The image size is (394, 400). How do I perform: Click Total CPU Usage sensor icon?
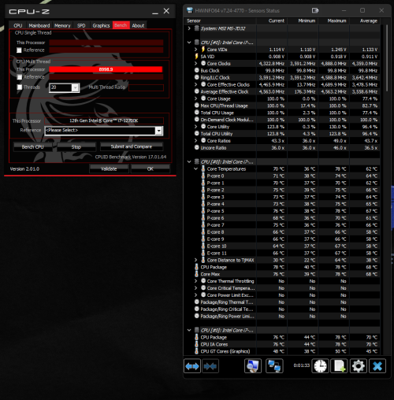197,113
